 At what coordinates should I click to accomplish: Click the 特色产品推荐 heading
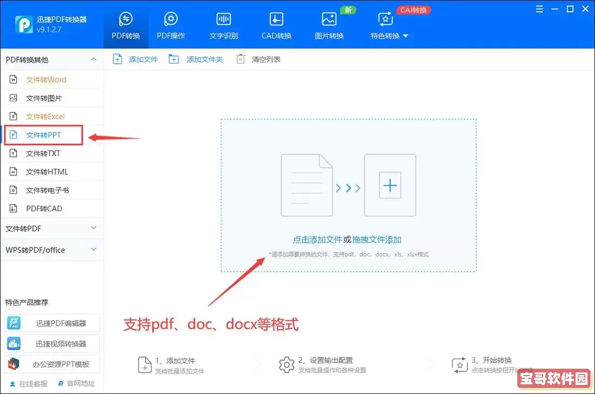coord(26,302)
